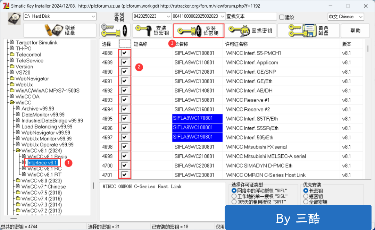Uncheck checkbox for row 4688
Image resolution: width=375 pixels, height=230 pixels.
pos(124,53)
